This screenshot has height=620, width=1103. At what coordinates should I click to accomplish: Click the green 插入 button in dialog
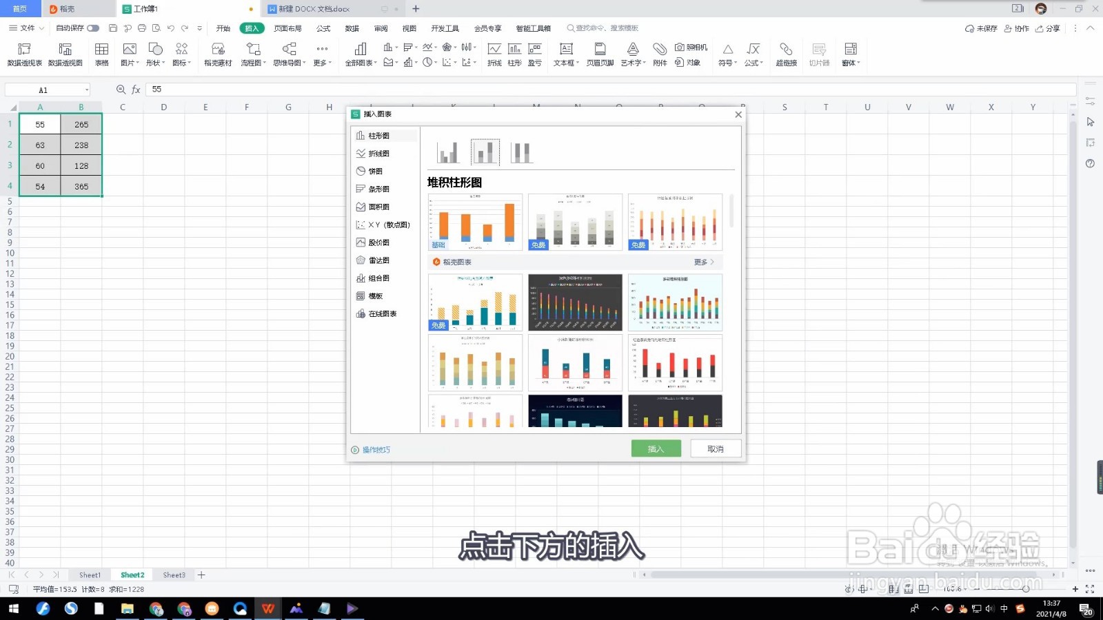656,448
